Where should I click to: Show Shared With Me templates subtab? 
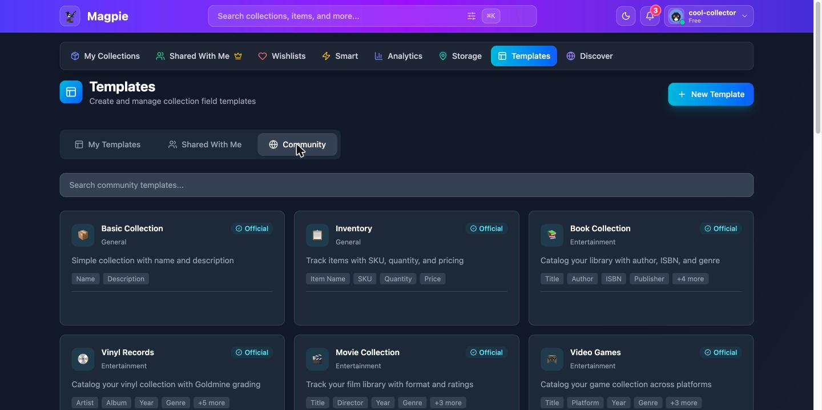pos(204,144)
